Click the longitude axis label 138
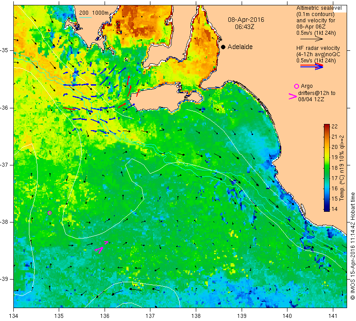The image size is (356, 321). (x=196, y=316)
